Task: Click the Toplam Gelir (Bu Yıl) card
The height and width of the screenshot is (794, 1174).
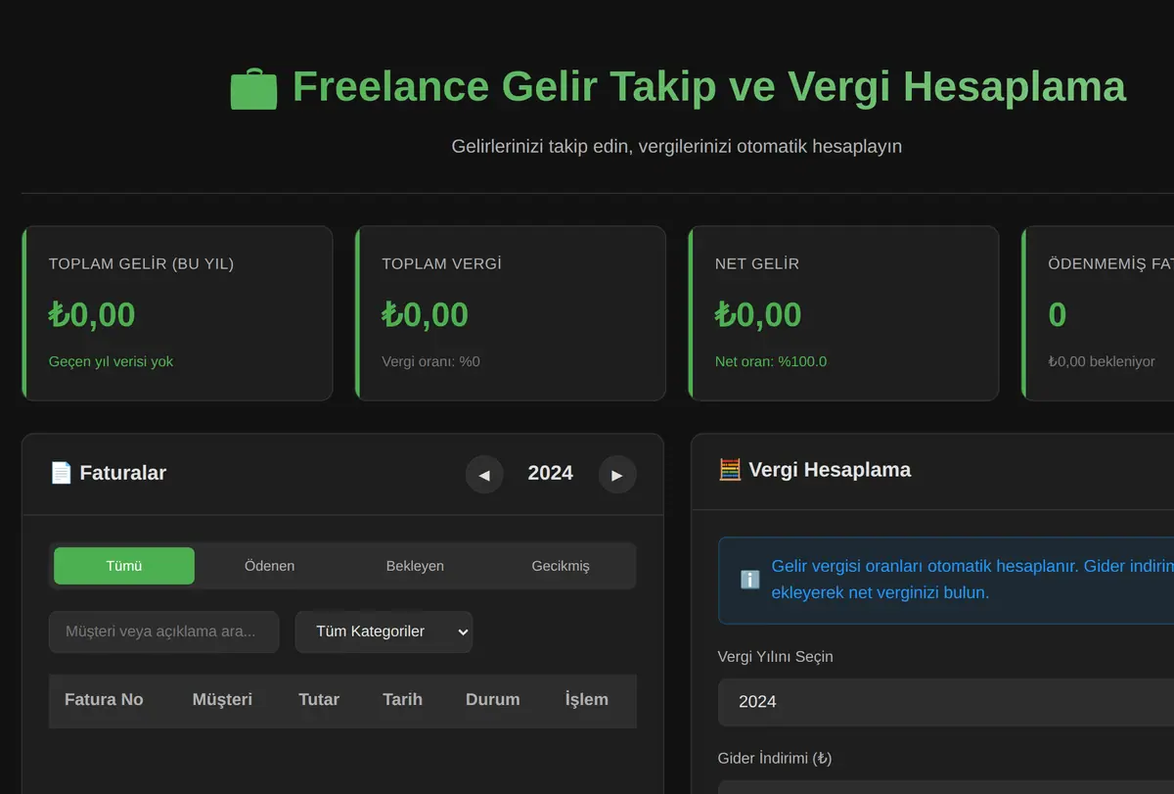Action: pyautogui.click(x=177, y=313)
